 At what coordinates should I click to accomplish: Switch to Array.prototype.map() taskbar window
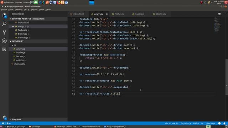[x=116, y=127]
